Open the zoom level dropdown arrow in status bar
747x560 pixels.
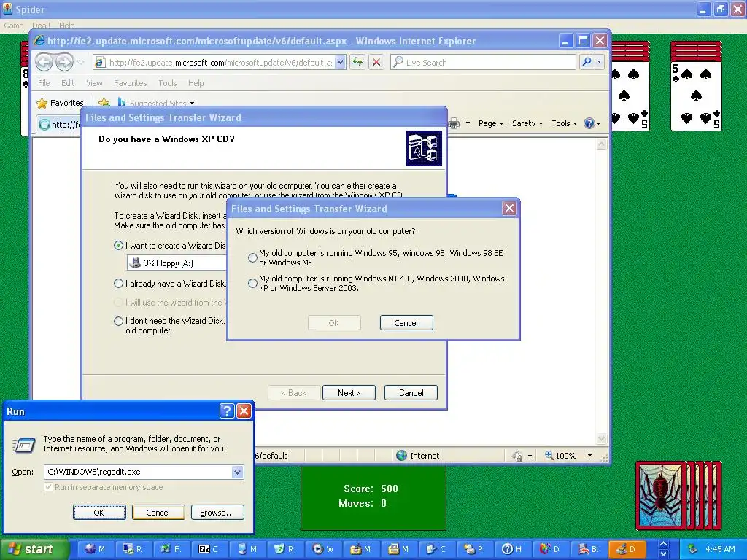pyautogui.click(x=589, y=456)
